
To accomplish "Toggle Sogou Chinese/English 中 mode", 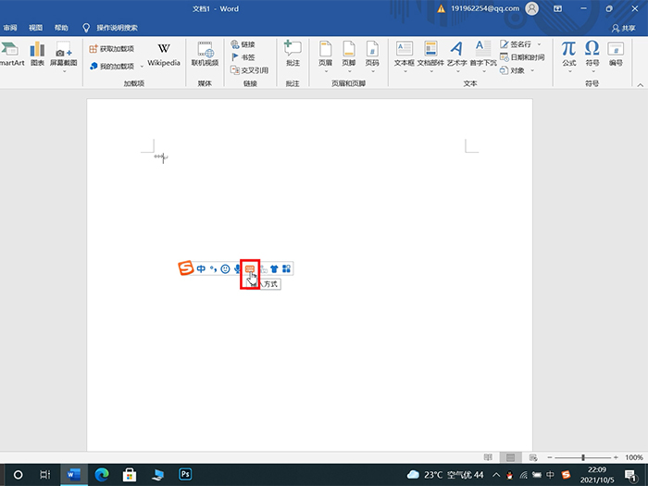I will coord(201,269).
